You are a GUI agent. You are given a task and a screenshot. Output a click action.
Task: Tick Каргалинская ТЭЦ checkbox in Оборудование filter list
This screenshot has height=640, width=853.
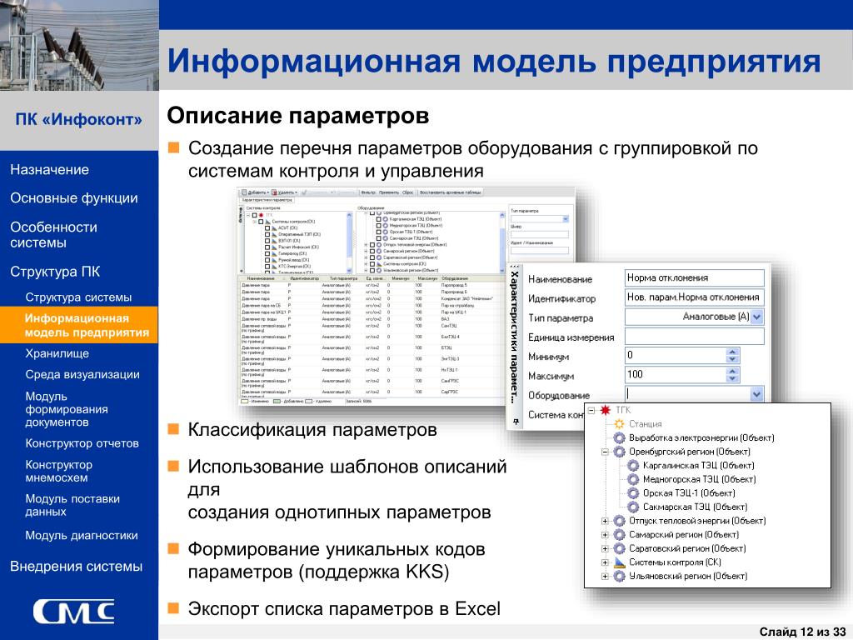(379, 219)
